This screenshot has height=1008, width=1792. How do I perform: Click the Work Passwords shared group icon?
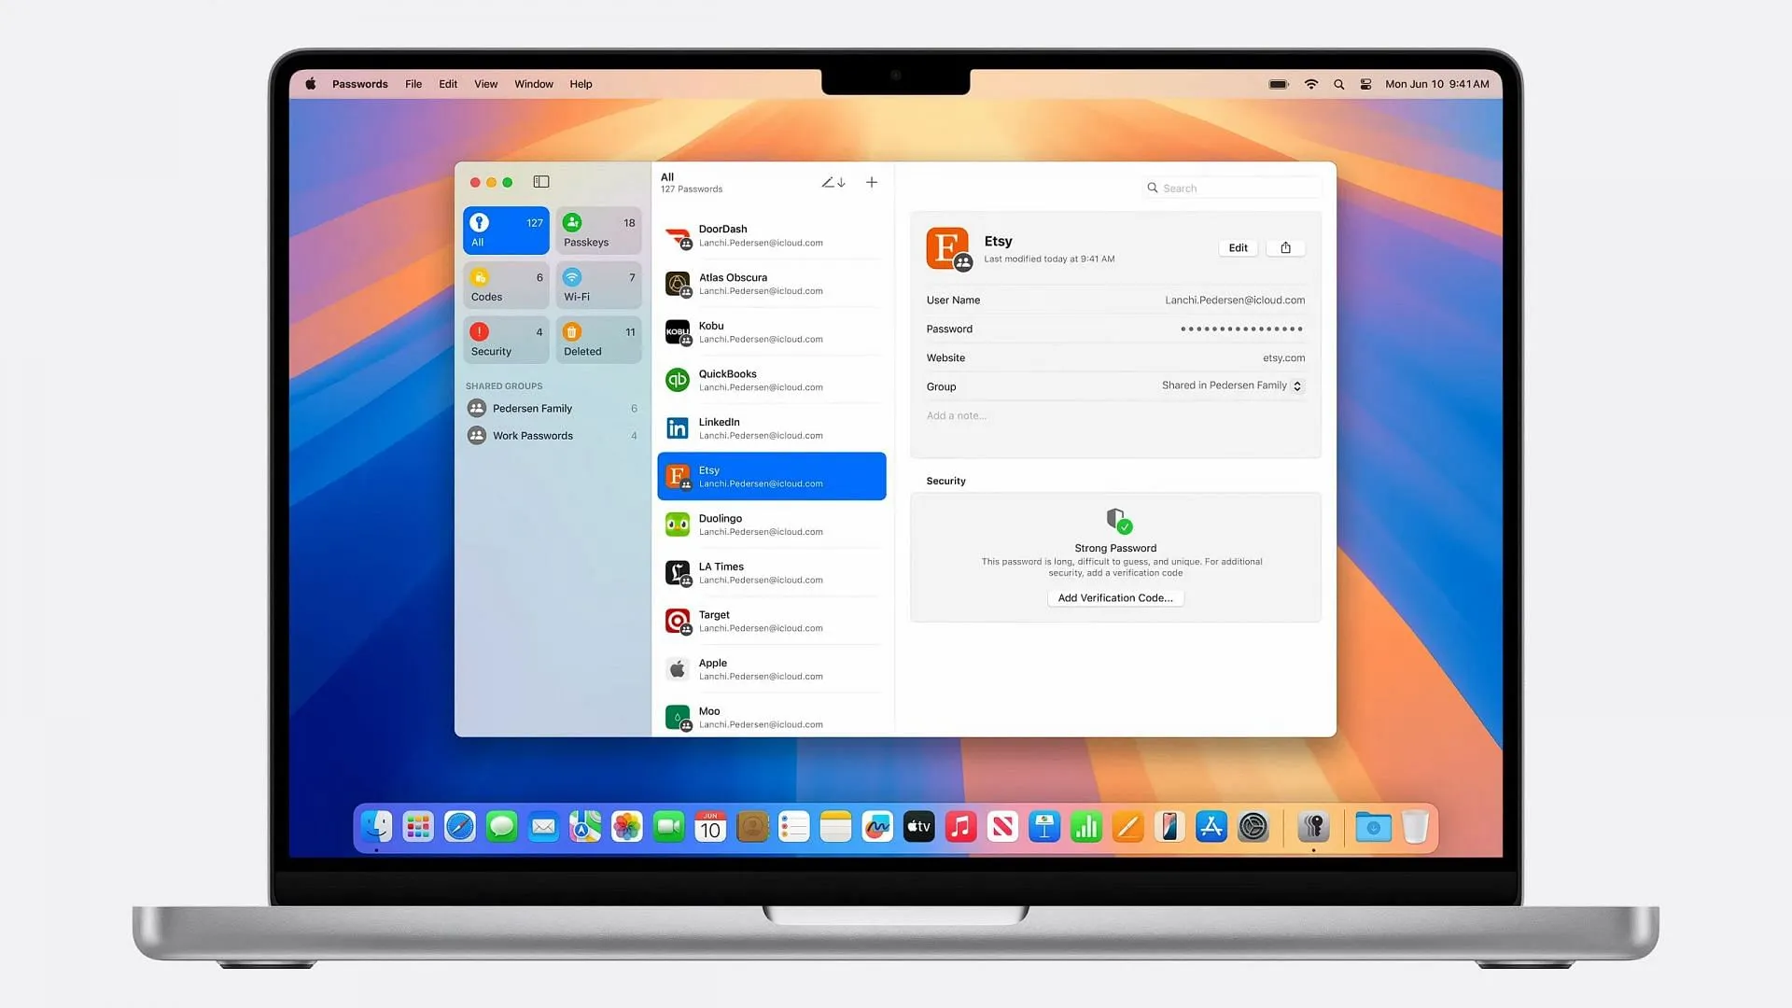pyautogui.click(x=476, y=434)
